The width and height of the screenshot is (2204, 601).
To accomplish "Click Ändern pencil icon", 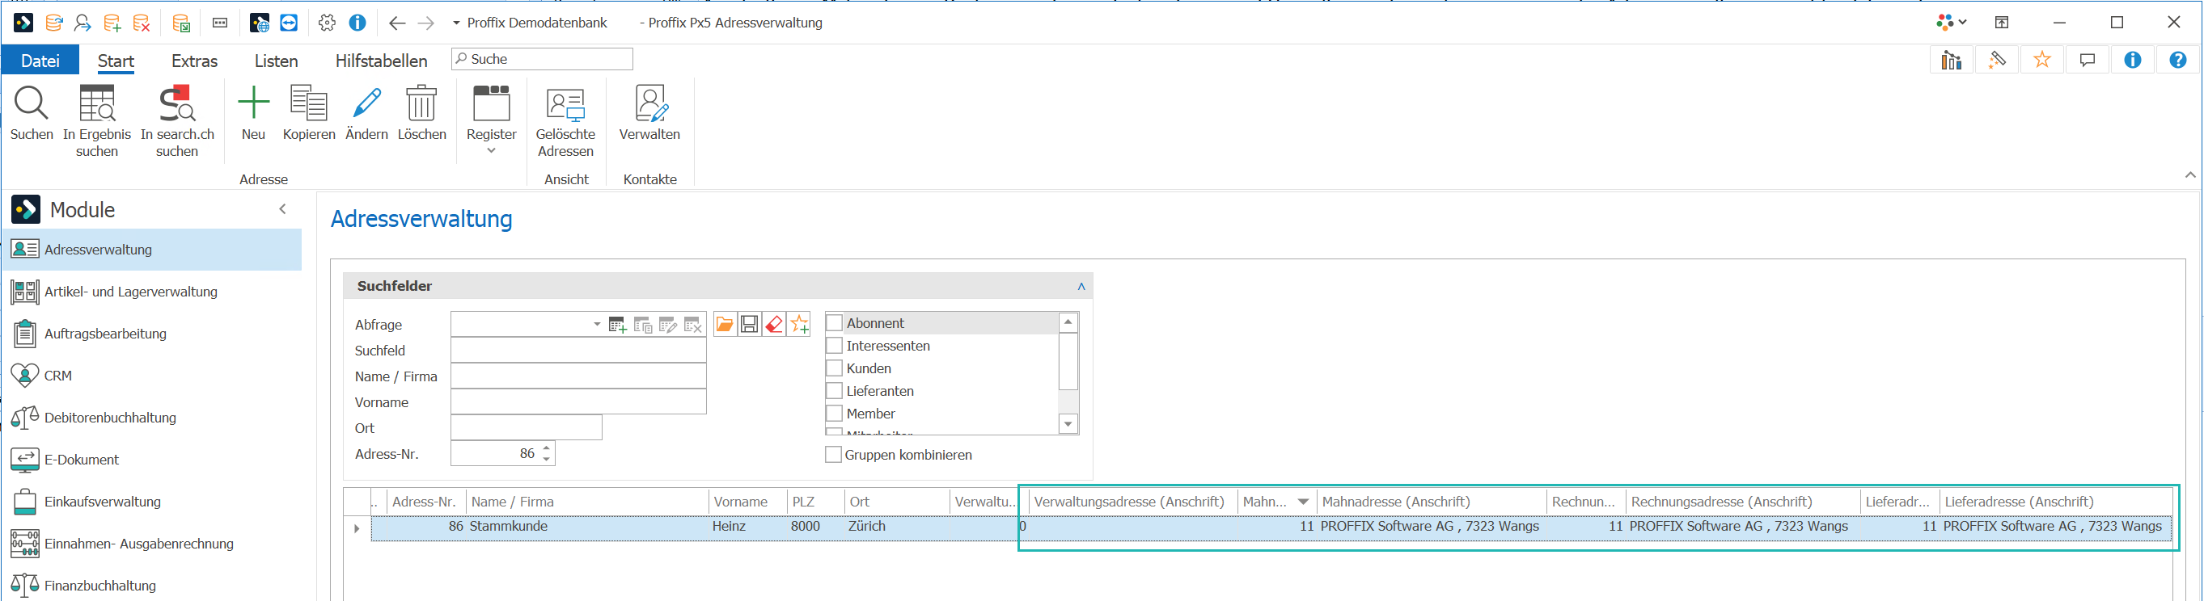I will pos(367,103).
